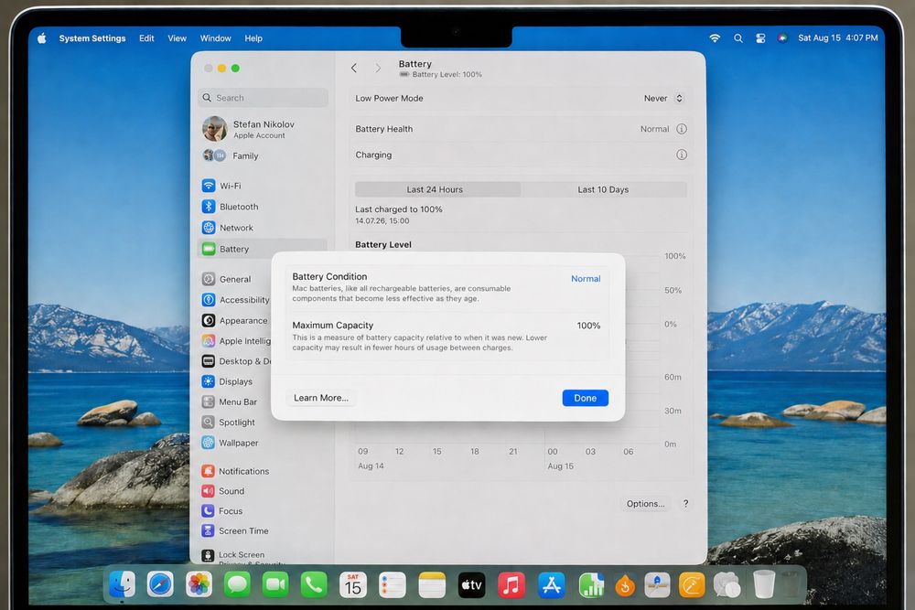915x610 pixels.
Task: Open Appearance settings
Action: click(x=234, y=320)
